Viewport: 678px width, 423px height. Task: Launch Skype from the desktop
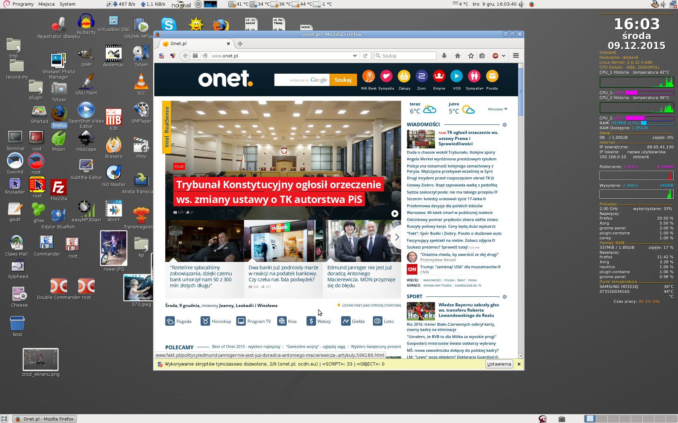pyautogui.click(x=169, y=24)
